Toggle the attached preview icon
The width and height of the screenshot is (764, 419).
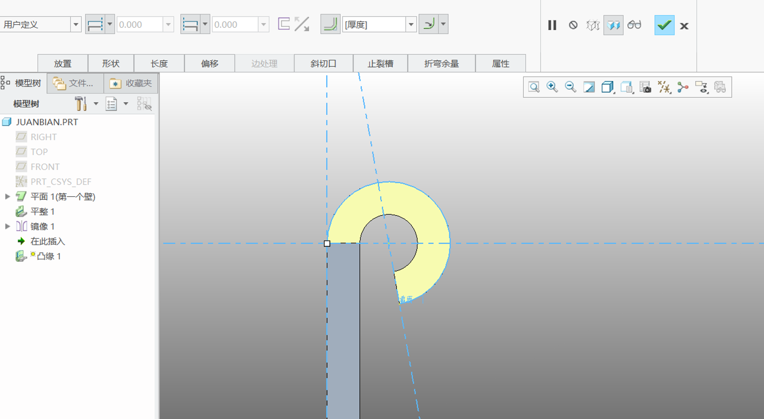[x=613, y=25]
